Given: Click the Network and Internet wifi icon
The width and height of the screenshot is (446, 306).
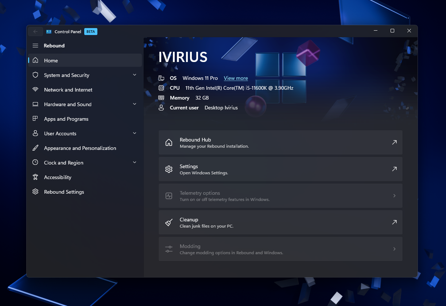Looking at the screenshot, I should tap(35, 90).
